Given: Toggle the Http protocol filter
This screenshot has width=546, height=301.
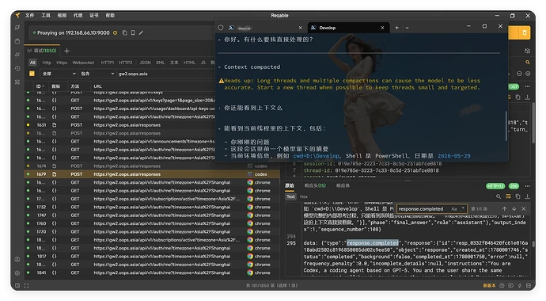Looking at the screenshot, I should click(x=47, y=63).
